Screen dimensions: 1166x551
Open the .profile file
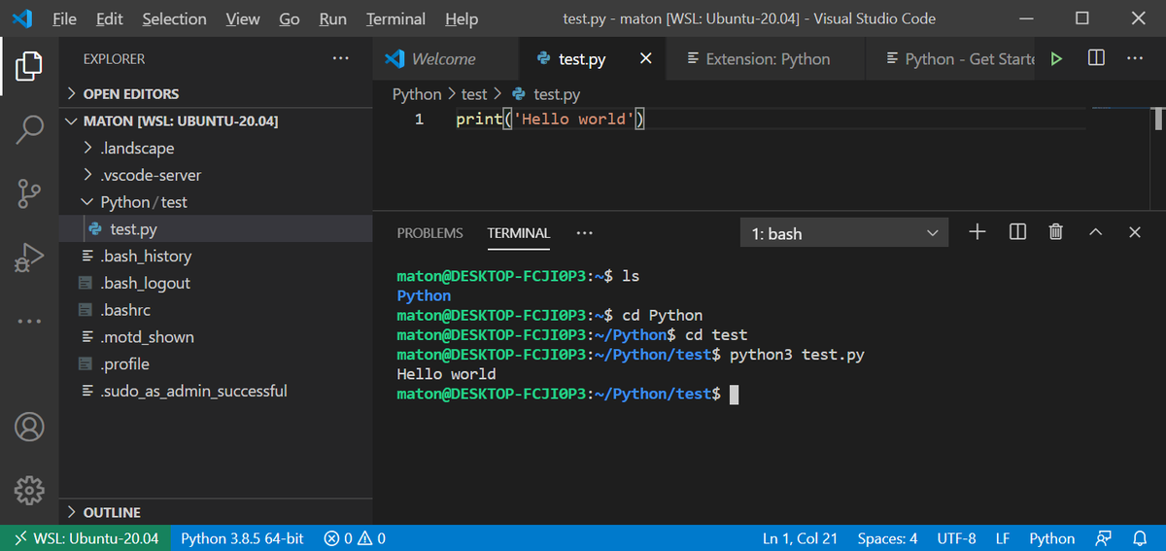217,364
